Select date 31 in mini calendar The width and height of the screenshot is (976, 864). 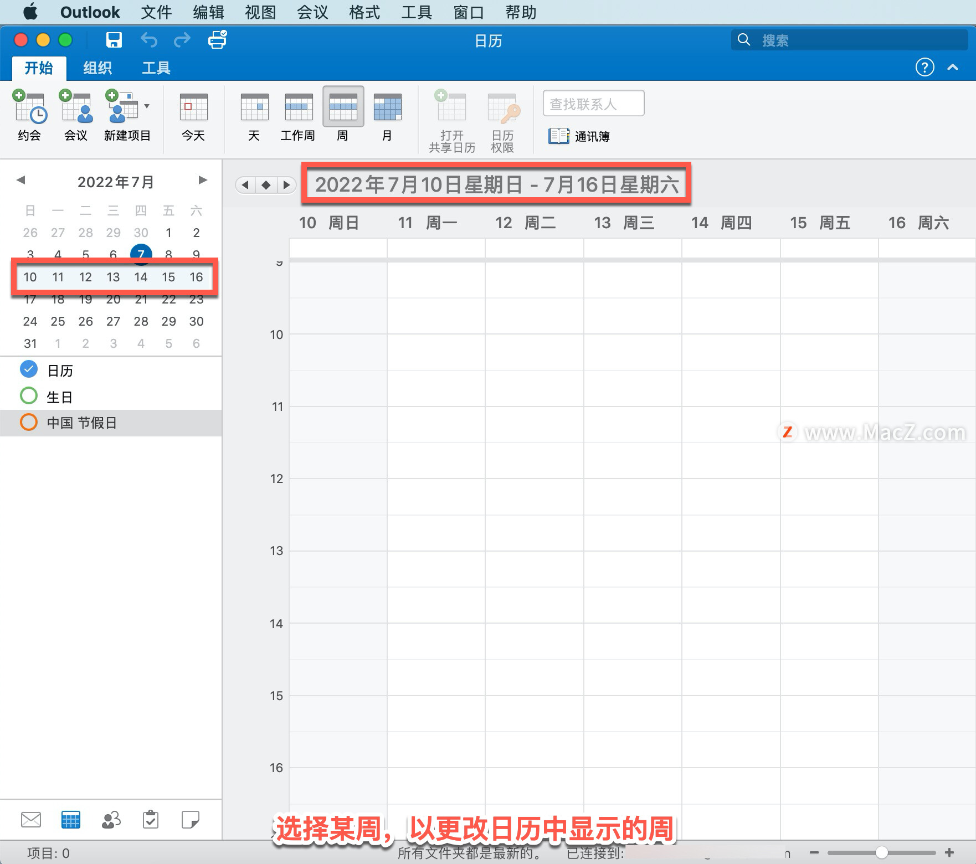(30, 343)
